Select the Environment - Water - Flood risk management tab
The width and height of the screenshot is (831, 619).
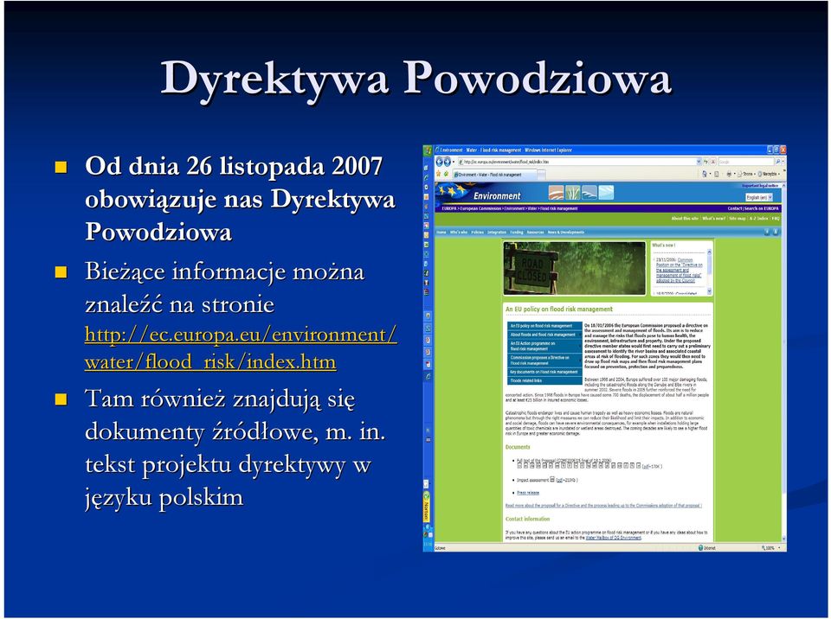(495, 175)
